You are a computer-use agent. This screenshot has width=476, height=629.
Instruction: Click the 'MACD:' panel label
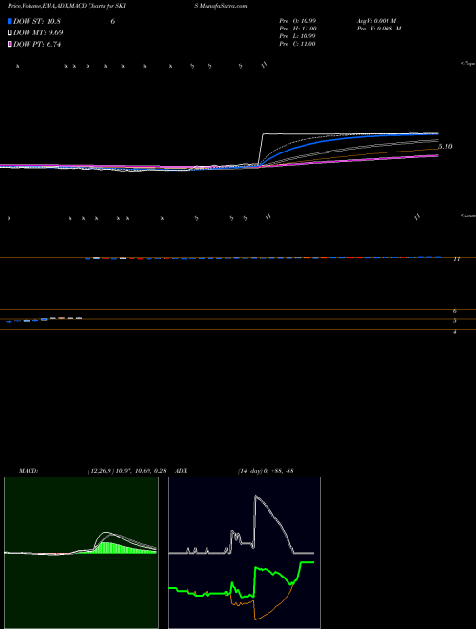tap(29, 471)
